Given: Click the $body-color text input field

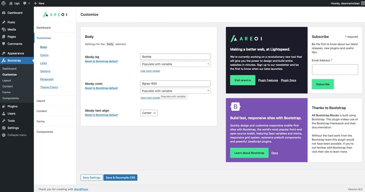Looking at the screenshot, I should [x=175, y=83].
